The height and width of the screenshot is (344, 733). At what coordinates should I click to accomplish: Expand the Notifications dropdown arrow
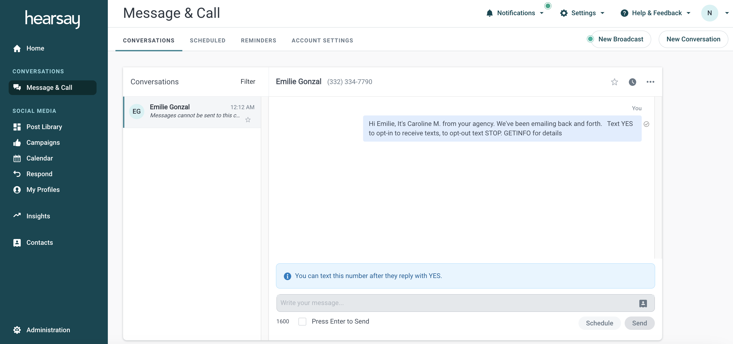(541, 13)
